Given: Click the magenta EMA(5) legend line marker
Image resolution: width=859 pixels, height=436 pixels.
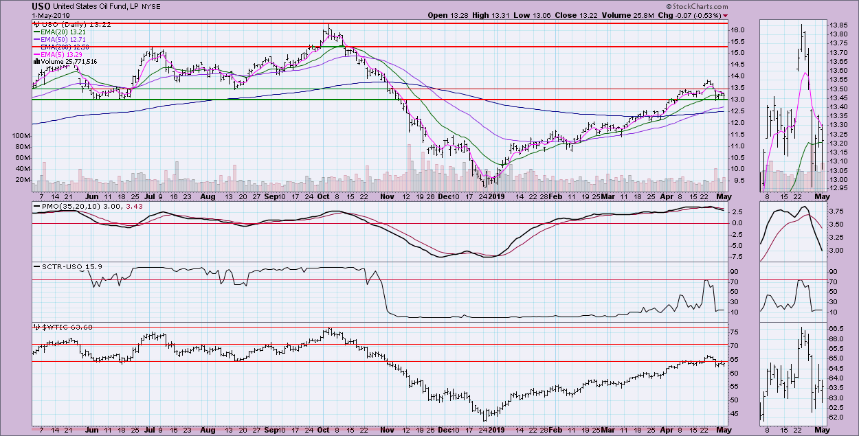Looking at the screenshot, I should pos(38,54).
